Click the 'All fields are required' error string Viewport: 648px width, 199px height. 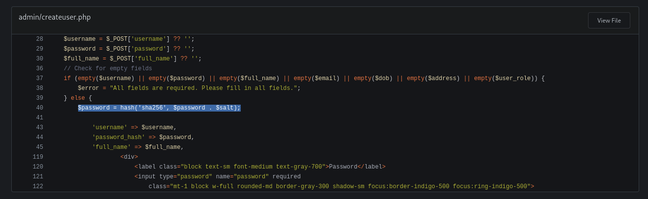[x=203, y=88]
